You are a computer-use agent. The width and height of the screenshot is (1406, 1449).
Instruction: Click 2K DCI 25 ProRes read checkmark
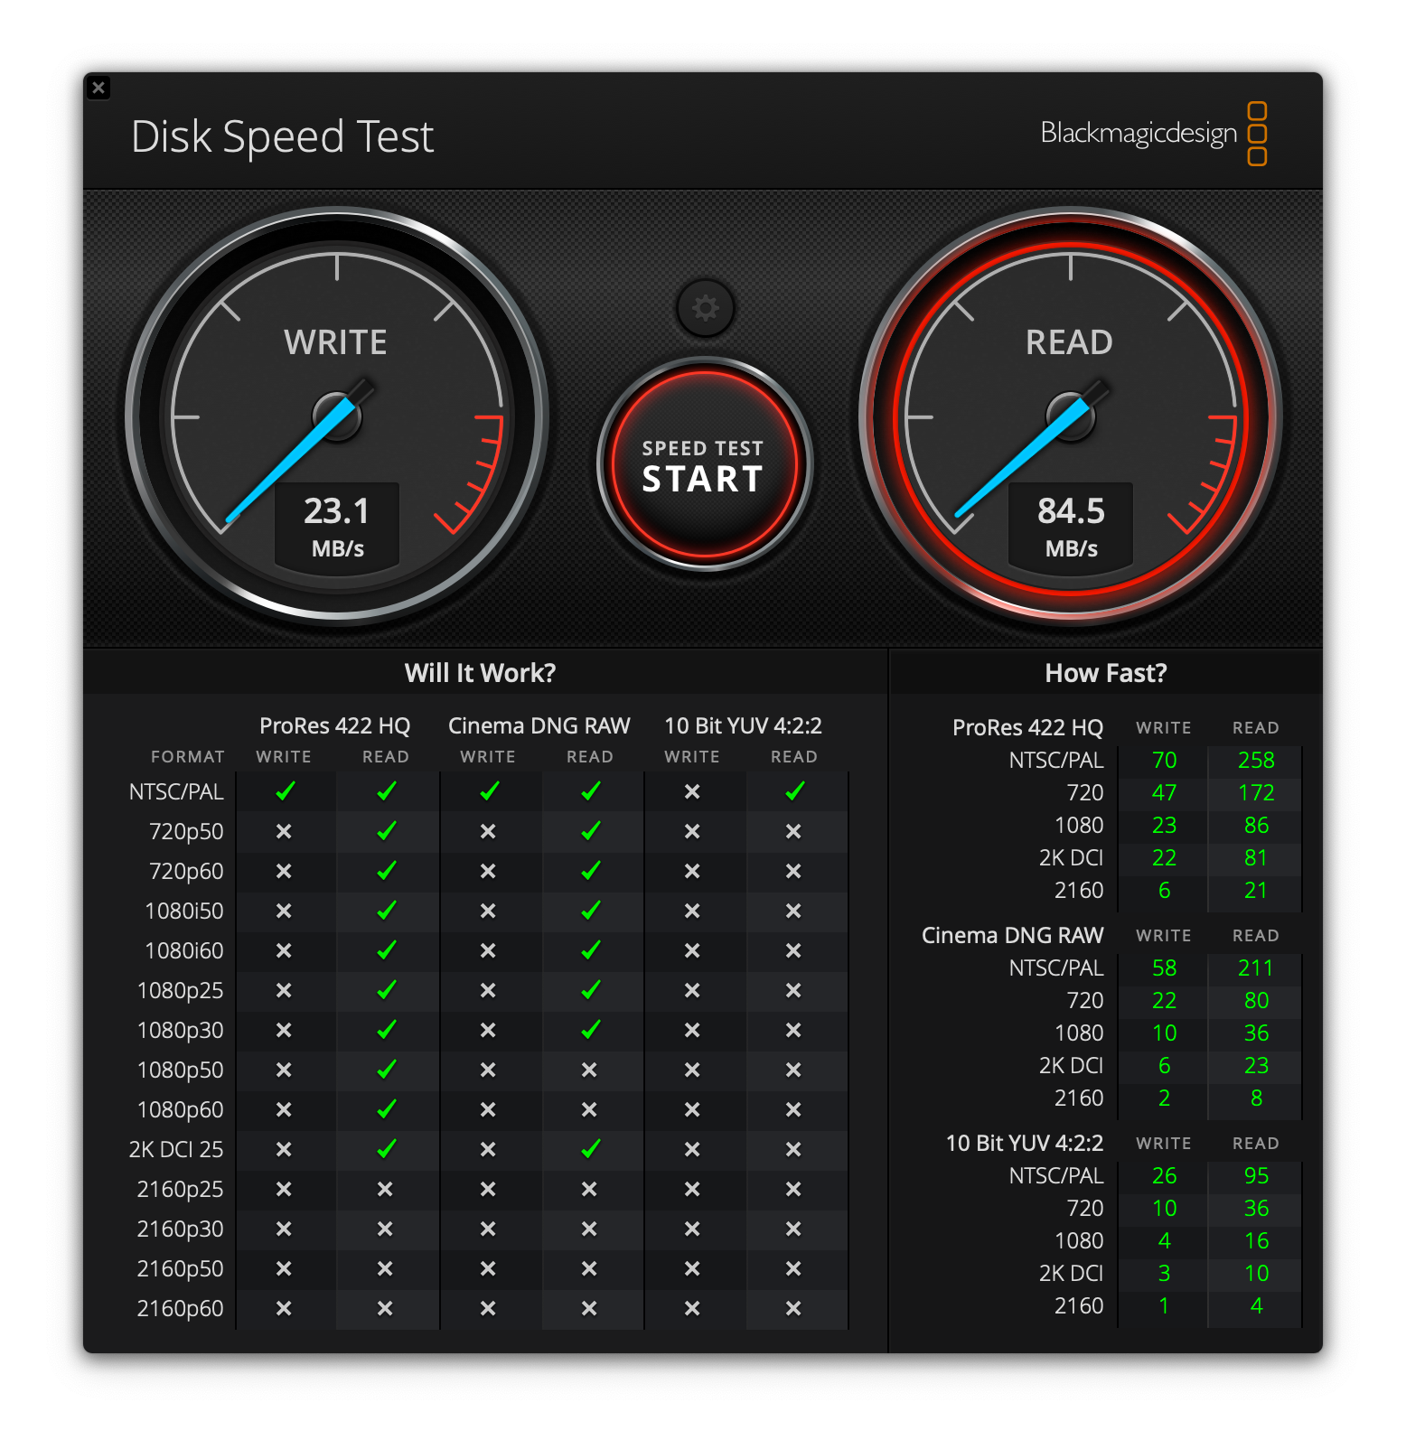pyautogui.click(x=387, y=1149)
